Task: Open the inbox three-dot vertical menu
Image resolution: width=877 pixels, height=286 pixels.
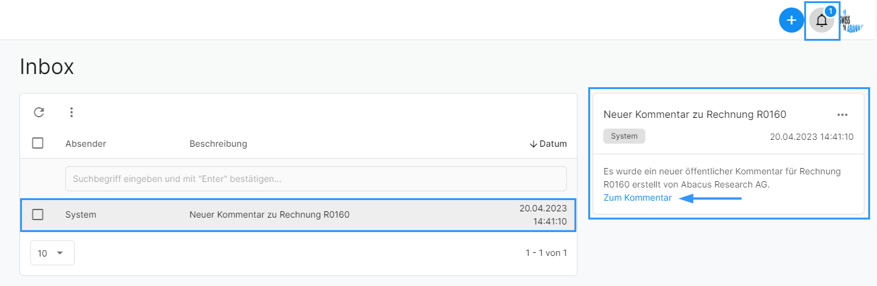Action: click(72, 112)
